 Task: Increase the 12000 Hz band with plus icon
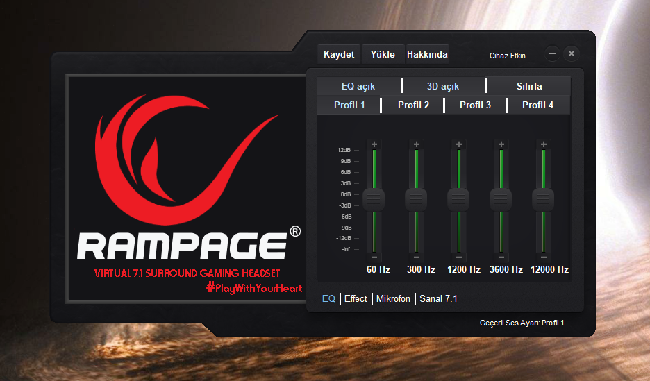point(544,144)
